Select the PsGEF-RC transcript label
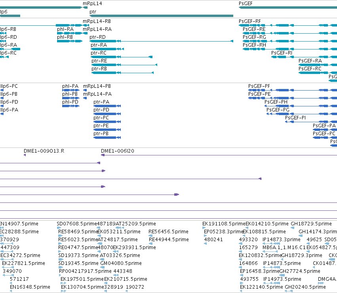This screenshot has width=337, height=293. point(310,69)
